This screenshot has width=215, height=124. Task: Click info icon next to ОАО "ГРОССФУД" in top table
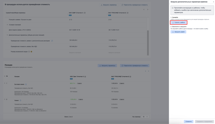[x=128, y=13]
